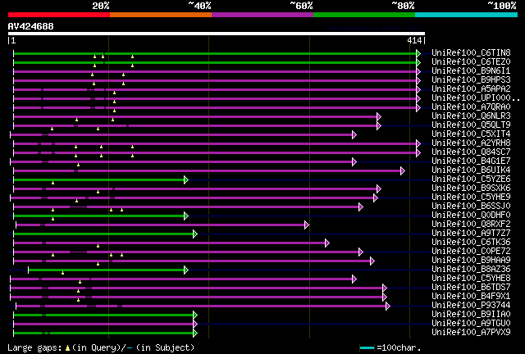This screenshot has height=354, width=525.
Task: Click the arrowhead of the B9HAA9 alignment
Action: coord(372,261)
